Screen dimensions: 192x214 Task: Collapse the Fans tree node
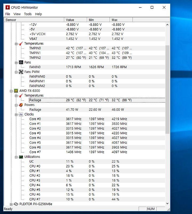click(16, 63)
